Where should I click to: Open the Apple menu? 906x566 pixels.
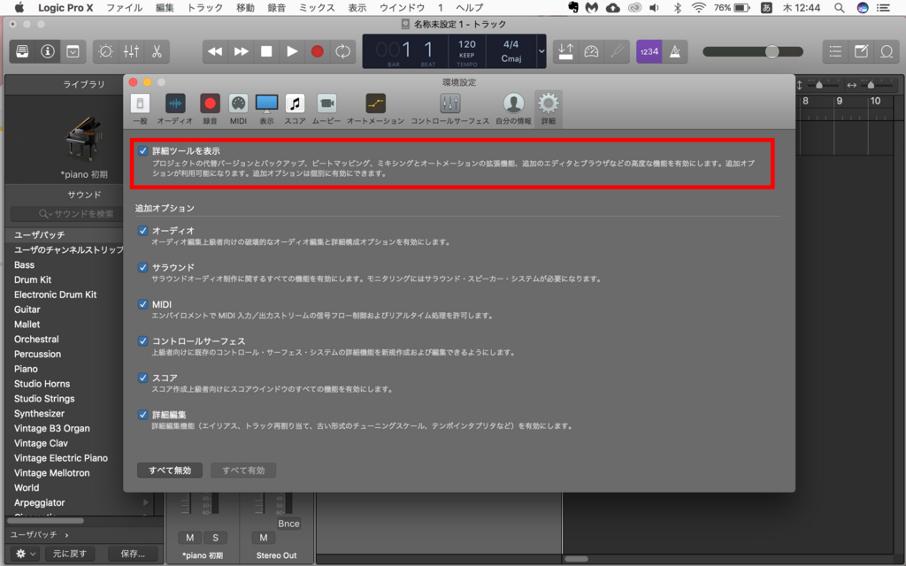tap(19, 7)
